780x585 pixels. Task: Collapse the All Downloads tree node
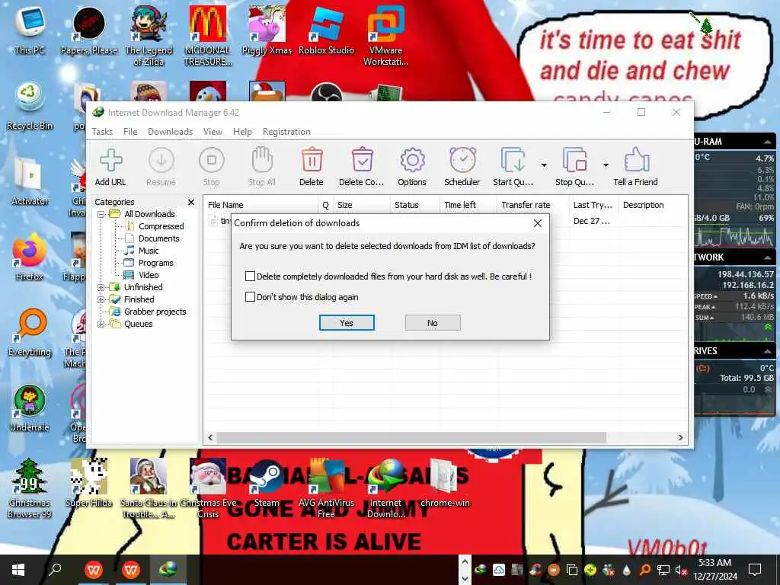tap(101, 214)
